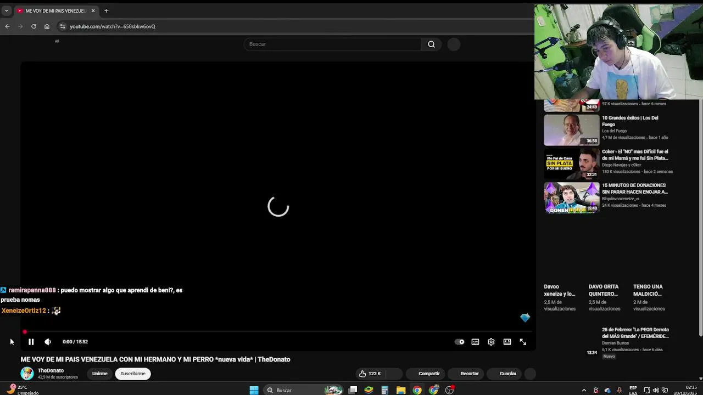Open the Calculator taskbar icon

pyautogui.click(x=385, y=390)
